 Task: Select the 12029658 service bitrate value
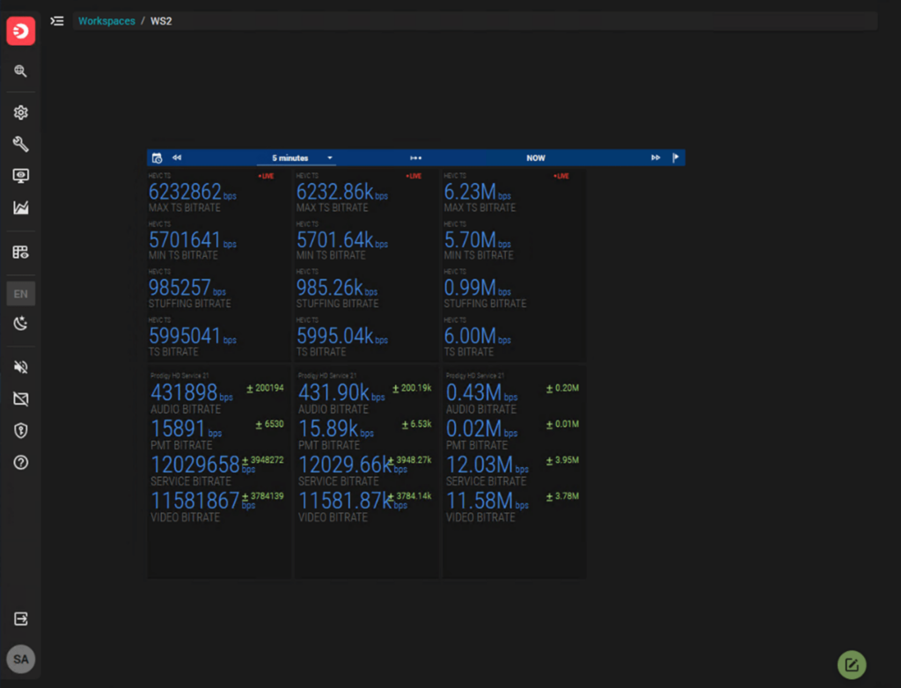194,465
